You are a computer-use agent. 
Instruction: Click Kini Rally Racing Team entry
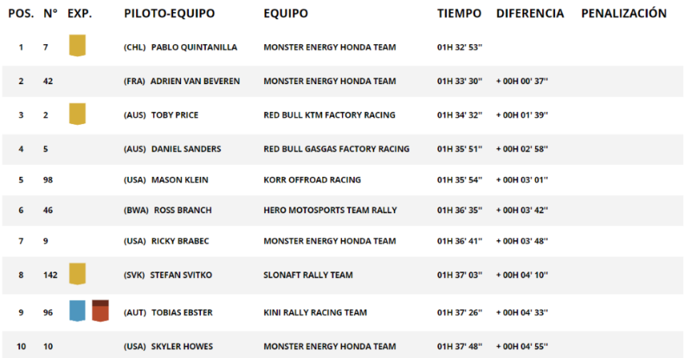(315, 312)
